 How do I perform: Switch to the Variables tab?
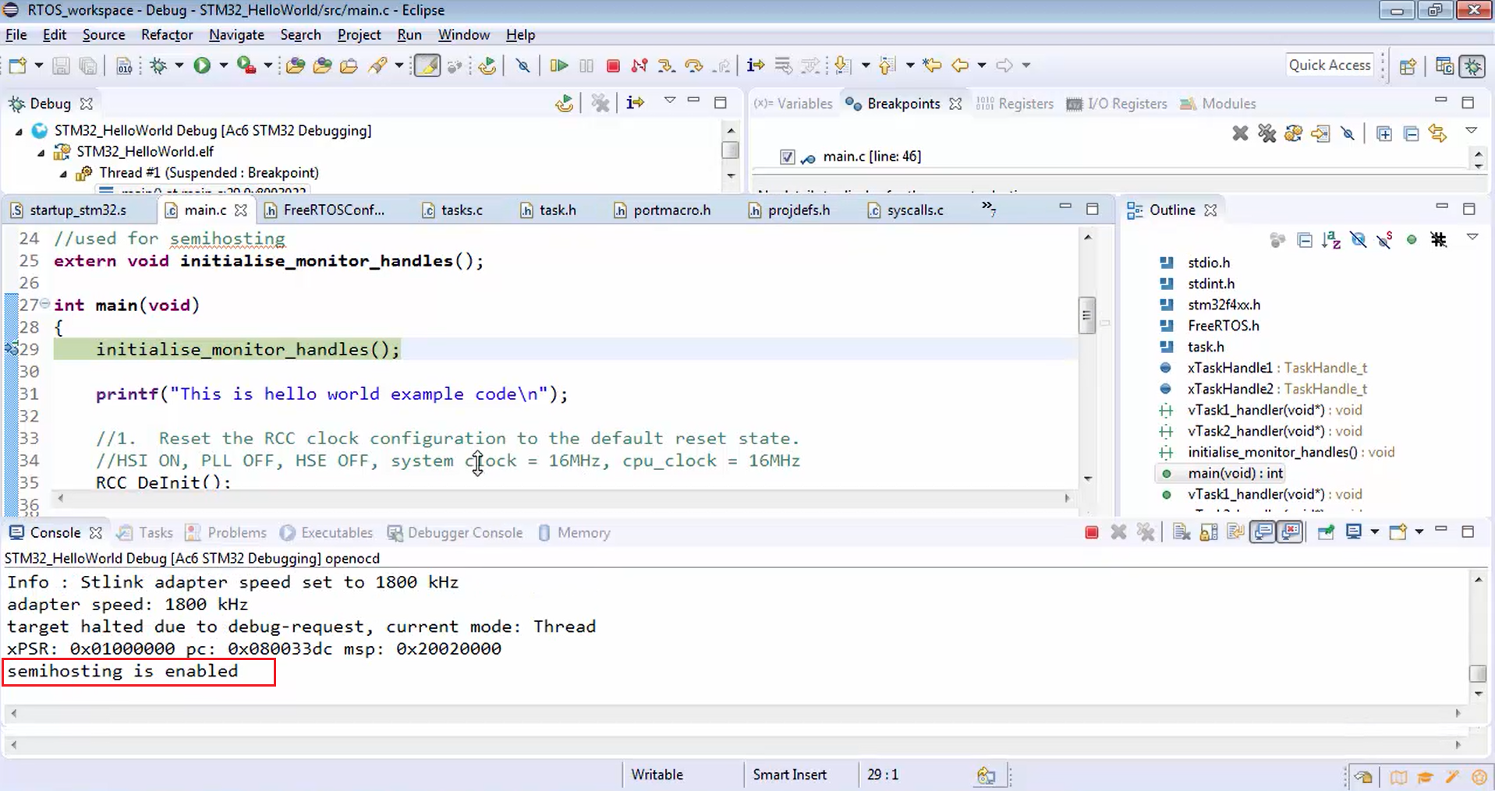coord(794,104)
